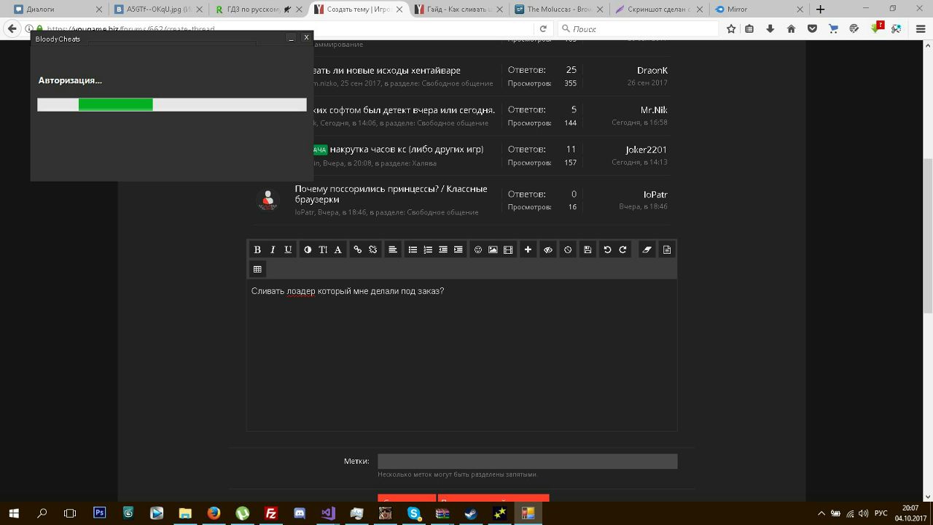Toggle underline text formatting
The height and width of the screenshot is (525, 933).
[x=288, y=249]
